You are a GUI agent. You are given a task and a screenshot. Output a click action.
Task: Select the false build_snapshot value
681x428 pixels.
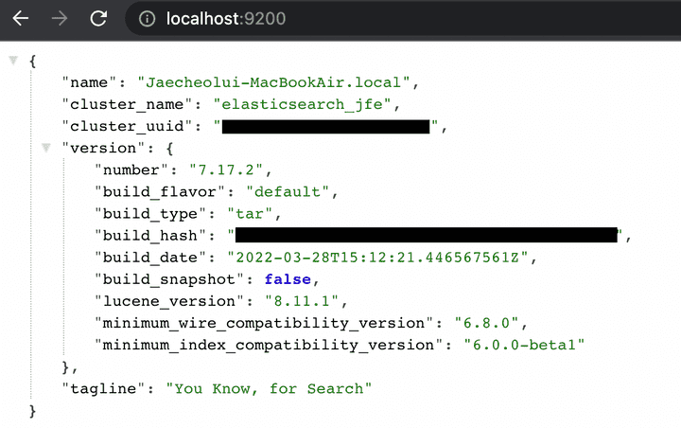pos(288,279)
